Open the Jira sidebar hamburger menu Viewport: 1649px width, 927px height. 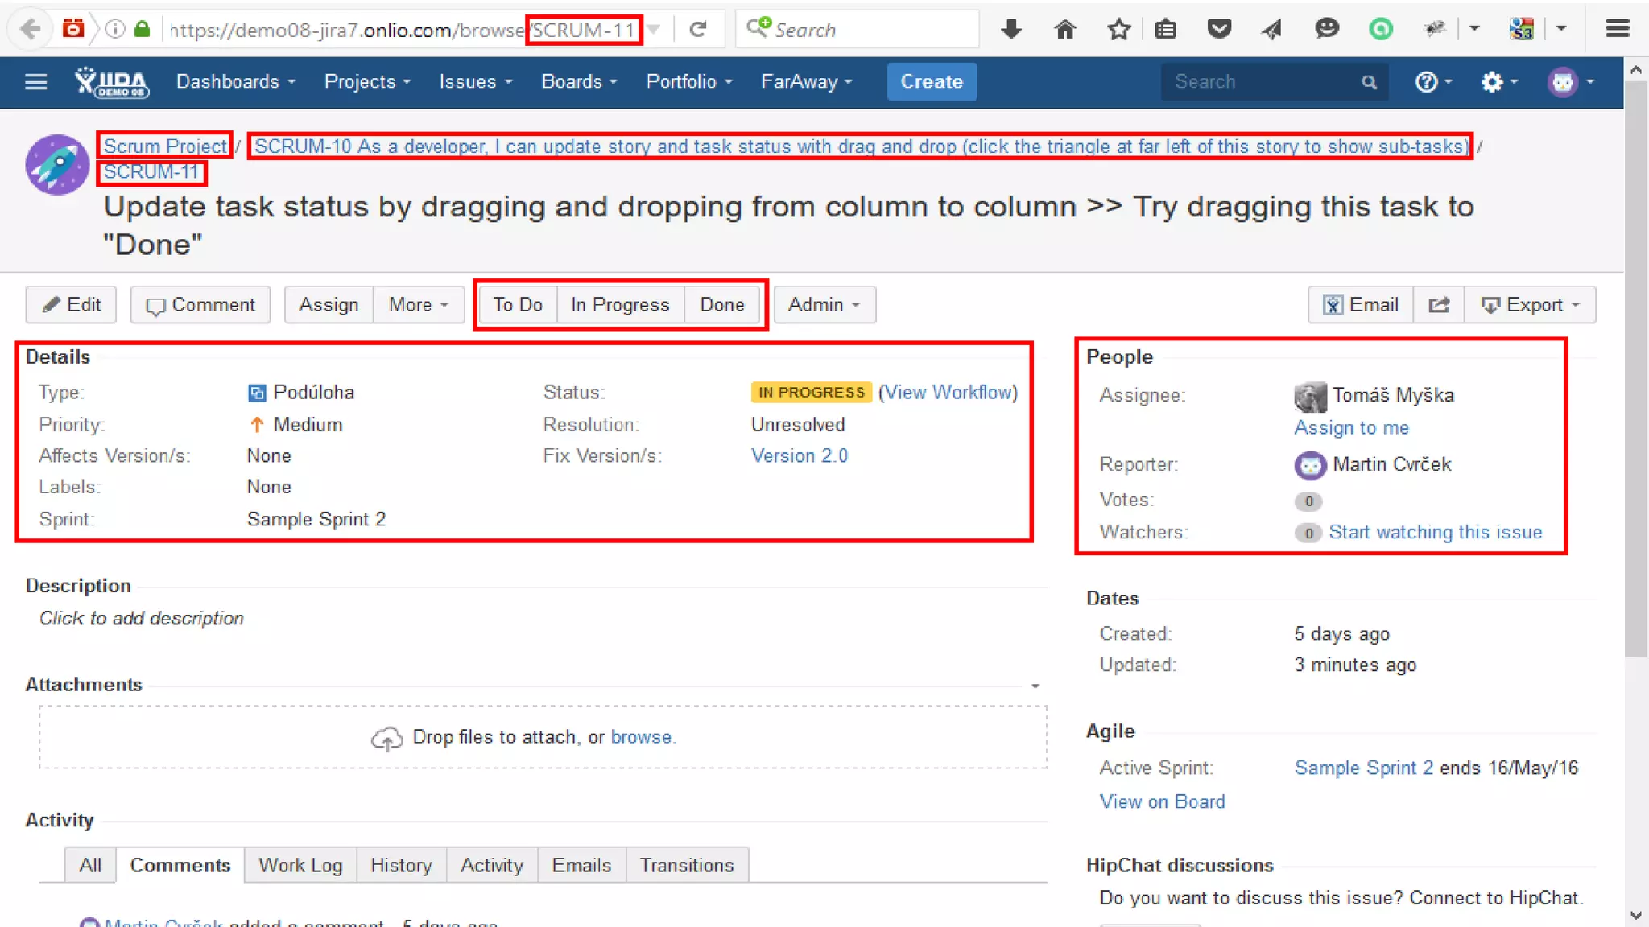[x=35, y=82]
